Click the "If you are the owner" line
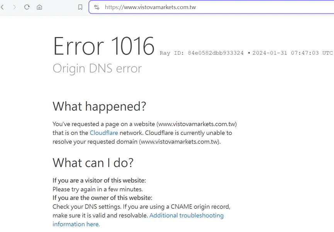Viewport: 334px width, 232px height. point(102,198)
